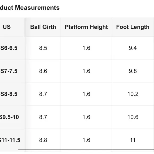Select the S9.5-10 size row label

[9, 117]
